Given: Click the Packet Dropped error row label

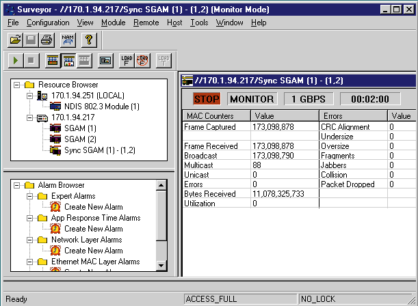Looking at the screenshot, I should pos(348,184).
